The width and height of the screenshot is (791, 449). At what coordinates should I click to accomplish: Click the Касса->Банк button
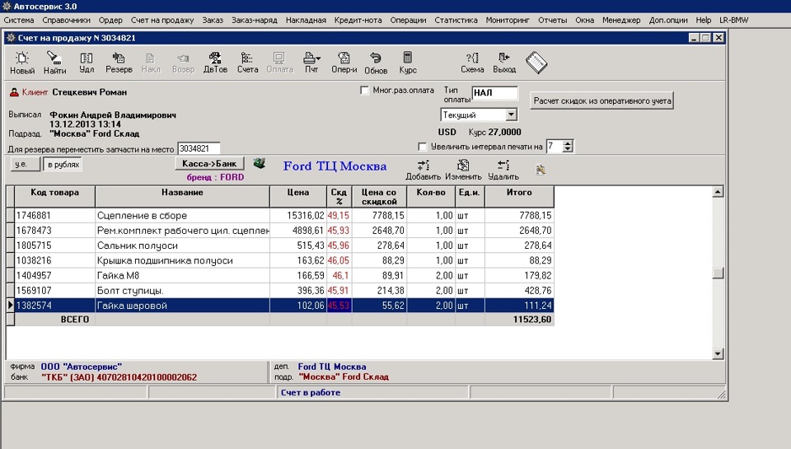pyautogui.click(x=209, y=163)
